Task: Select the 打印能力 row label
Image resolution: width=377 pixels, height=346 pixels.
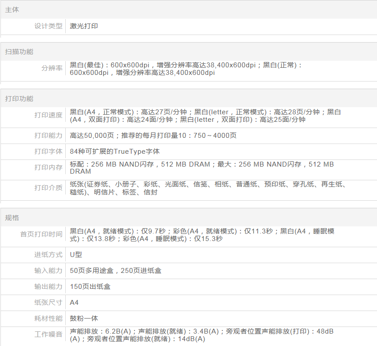Action: (48, 136)
